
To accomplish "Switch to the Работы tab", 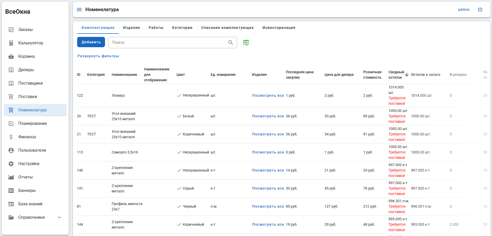I will point(156,28).
